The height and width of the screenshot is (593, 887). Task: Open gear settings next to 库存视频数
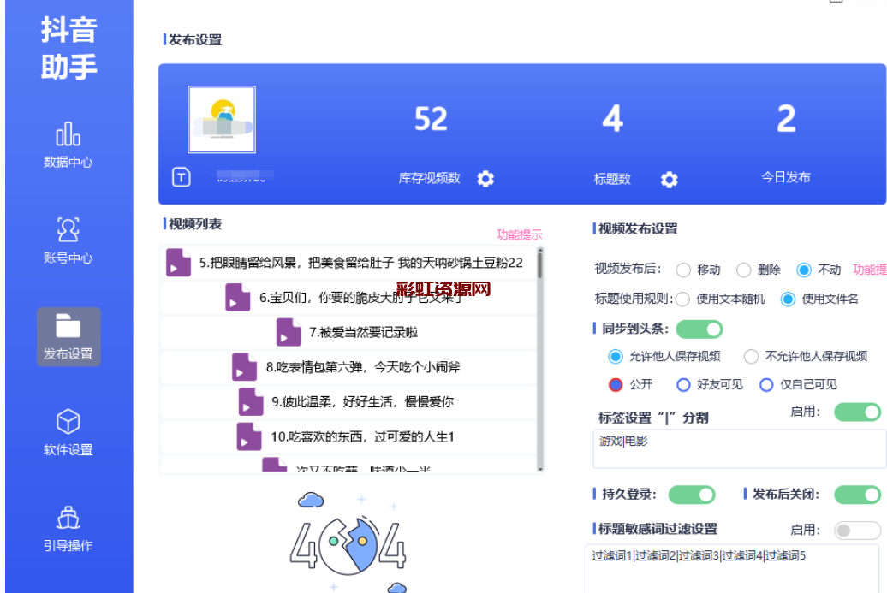click(x=485, y=179)
